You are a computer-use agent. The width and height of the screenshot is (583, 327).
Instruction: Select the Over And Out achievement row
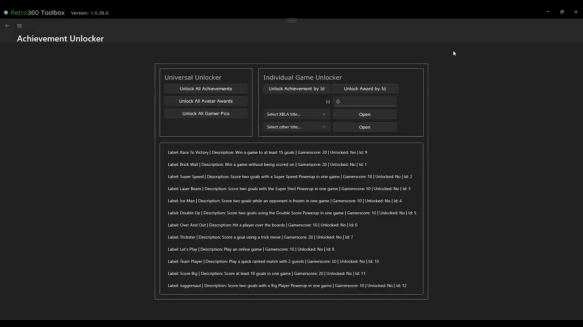[291, 225]
